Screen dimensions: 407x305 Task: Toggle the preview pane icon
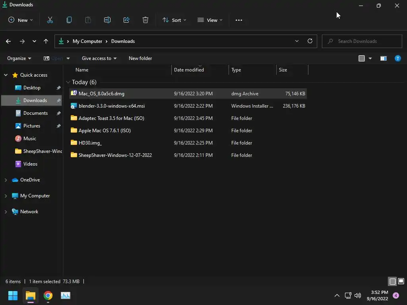click(384, 58)
